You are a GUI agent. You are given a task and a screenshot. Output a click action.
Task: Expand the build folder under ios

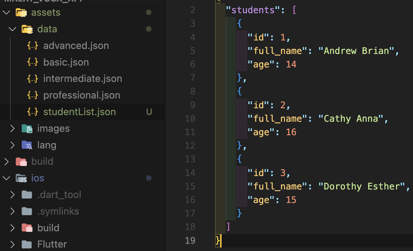12,228
